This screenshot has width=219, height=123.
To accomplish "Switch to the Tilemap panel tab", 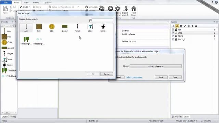I will (x=13, y=117).
